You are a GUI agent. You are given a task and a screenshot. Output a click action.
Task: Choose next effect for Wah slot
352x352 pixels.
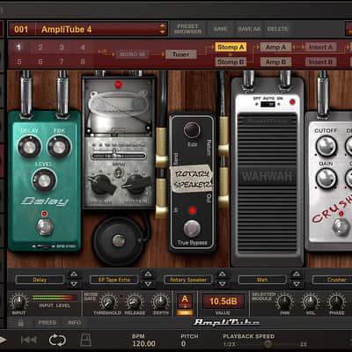(297, 284)
